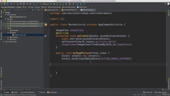
Task: Expand the values folder node
Action: point(8,39)
